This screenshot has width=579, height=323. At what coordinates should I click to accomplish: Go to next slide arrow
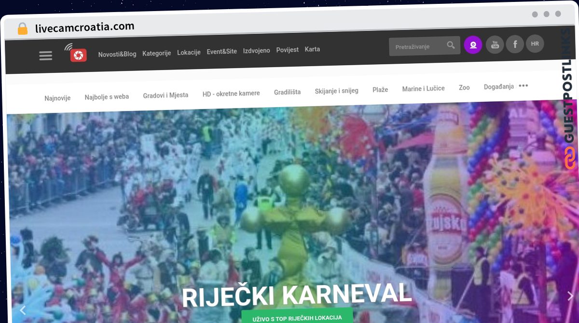click(570, 296)
